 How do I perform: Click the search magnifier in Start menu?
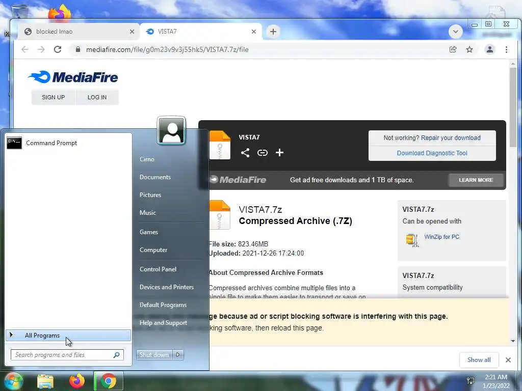point(117,355)
